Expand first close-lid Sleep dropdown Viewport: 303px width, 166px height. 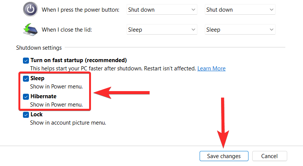click(x=162, y=30)
